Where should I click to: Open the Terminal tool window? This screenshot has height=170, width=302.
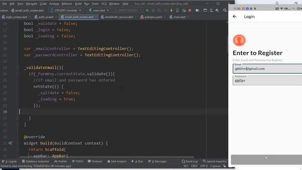point(95,161)
